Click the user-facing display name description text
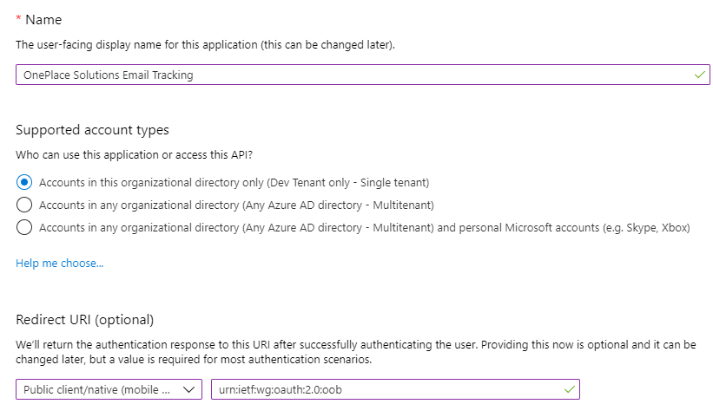 (x=206, y=44)
